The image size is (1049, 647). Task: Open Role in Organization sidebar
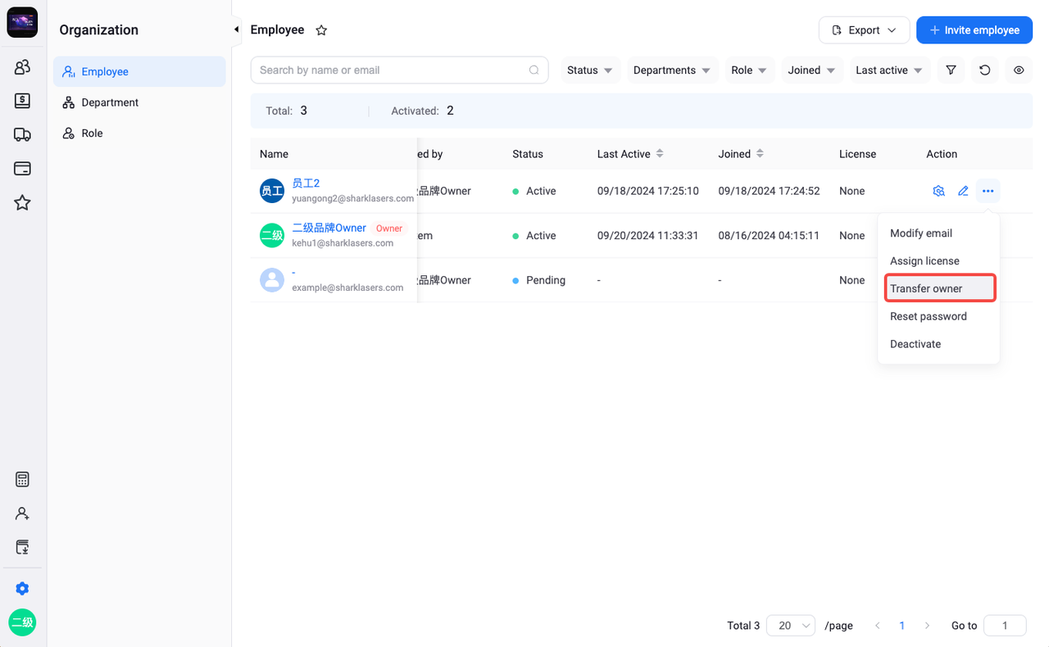coord(139,133)
